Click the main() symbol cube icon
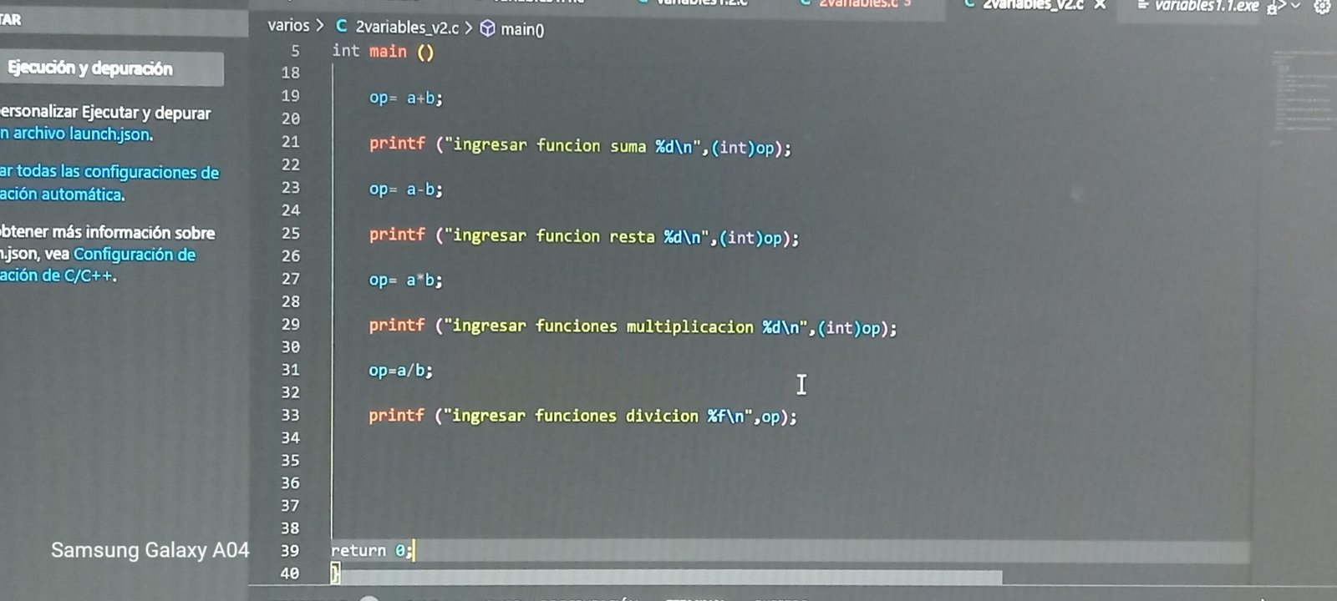This screenshot has height=601, width=1337. 487,29
